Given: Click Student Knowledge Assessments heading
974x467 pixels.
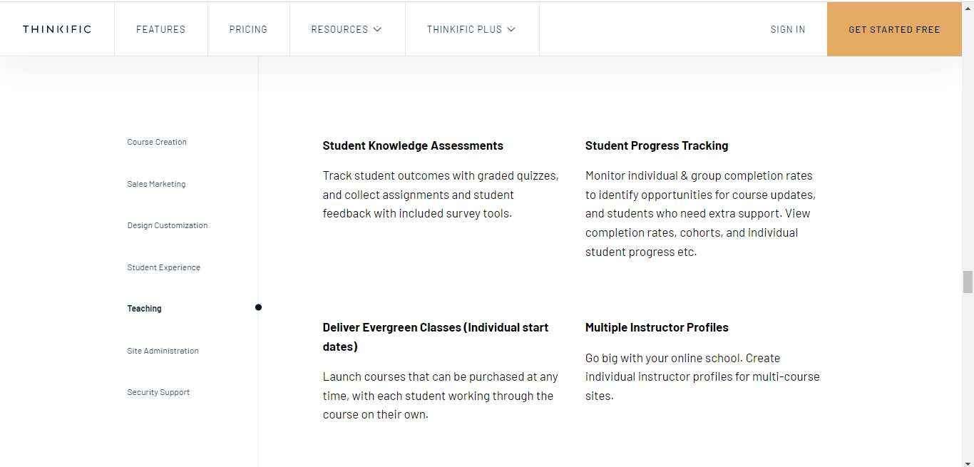Looking at the screenshot, I should [x=413, y=145].
